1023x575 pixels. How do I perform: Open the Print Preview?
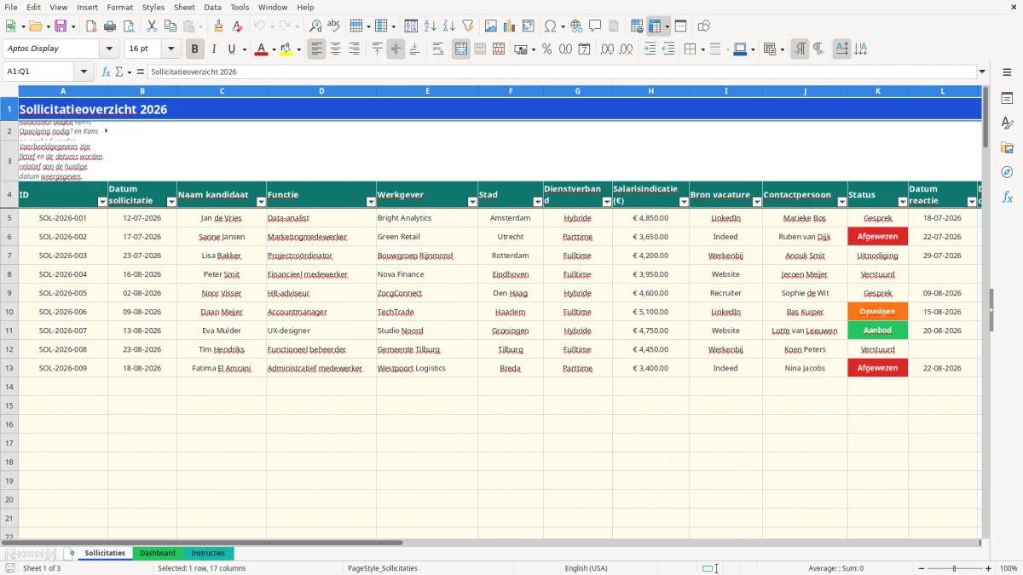129,26
